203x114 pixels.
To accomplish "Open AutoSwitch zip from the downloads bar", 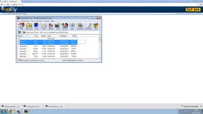I will 55,106.
